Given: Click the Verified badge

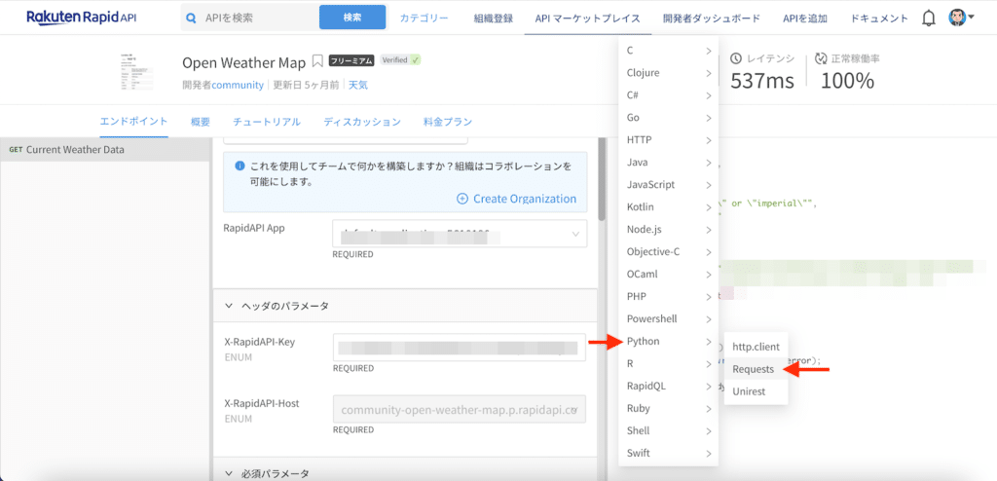Looking at the screenshot, I should 400,60.
